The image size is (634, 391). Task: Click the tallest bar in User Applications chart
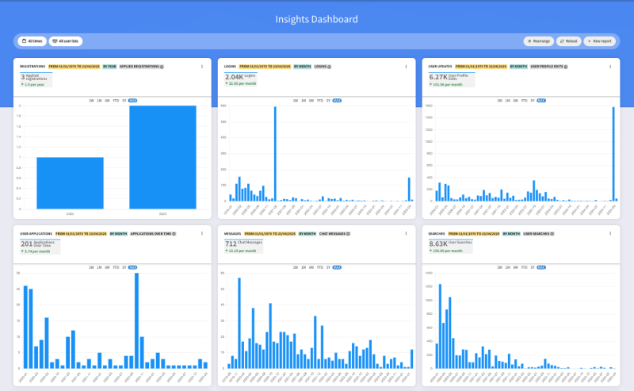pyautogui.click(x=136, y=320)
